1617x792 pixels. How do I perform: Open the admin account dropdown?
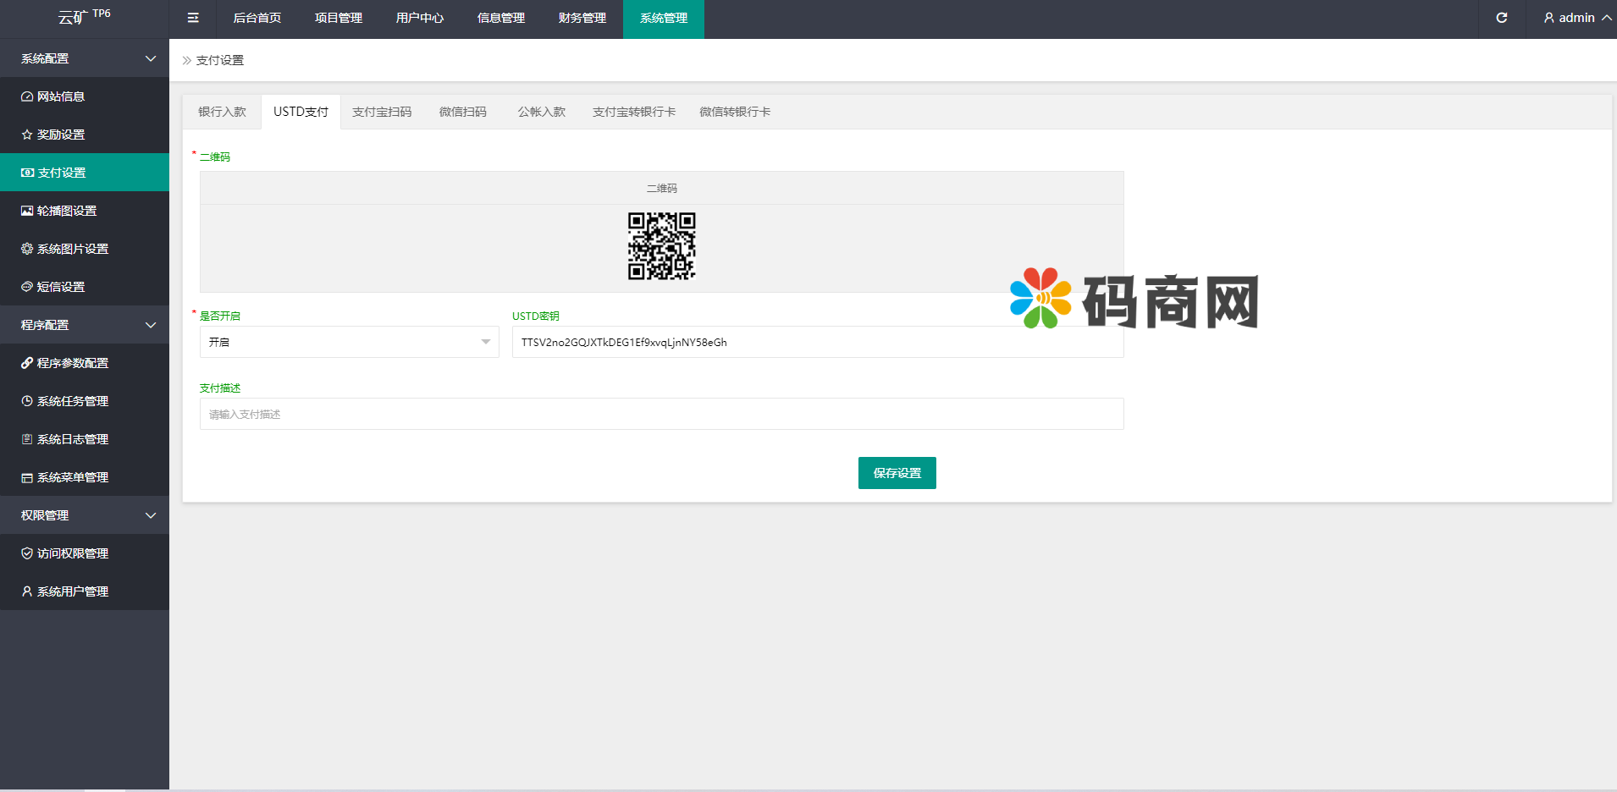tap(1575, 18)
